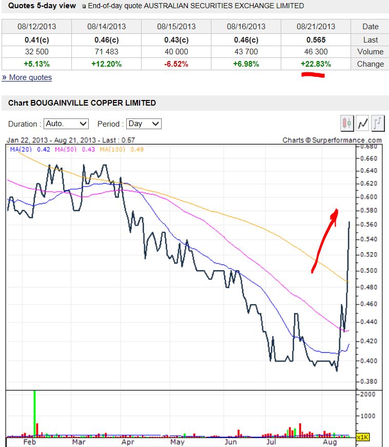Click the Change row label
This screenshot has width=389, height=447.
tap(371, 64)
